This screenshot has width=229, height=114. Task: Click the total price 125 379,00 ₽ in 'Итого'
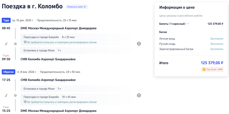coord(212,63)
